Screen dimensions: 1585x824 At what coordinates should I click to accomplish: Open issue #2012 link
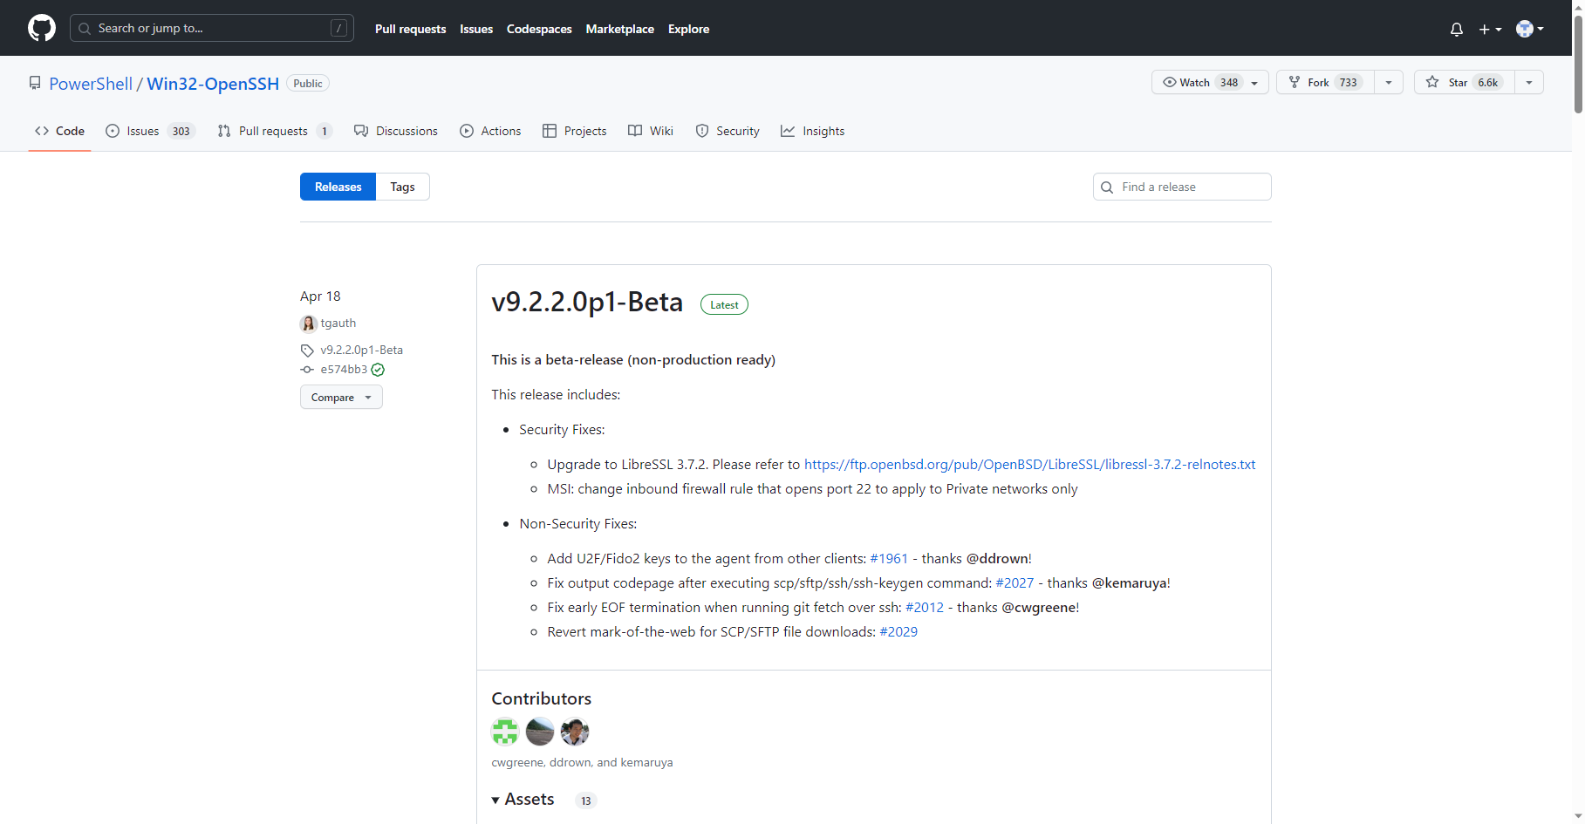(x=925, y=607)
